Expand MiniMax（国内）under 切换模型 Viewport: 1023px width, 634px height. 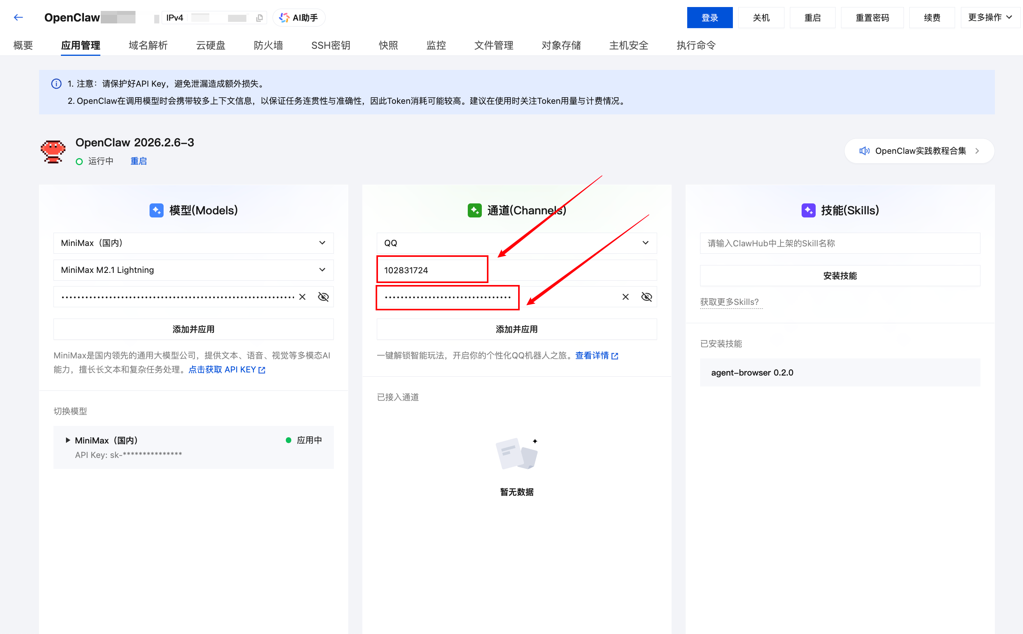click(x=68, y=440)
